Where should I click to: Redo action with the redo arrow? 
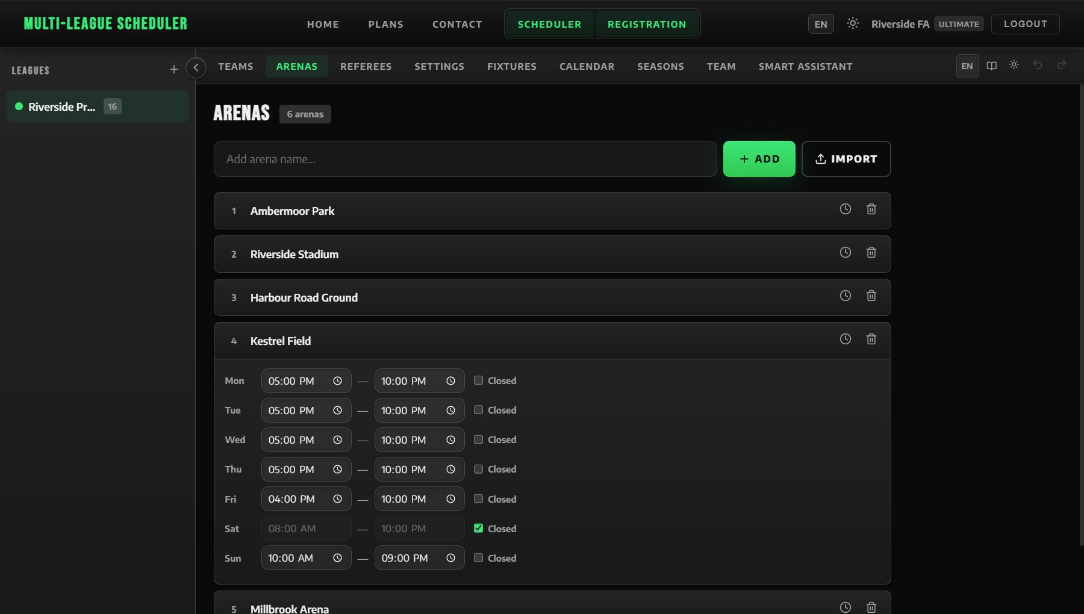click(x=1061, y=64)
